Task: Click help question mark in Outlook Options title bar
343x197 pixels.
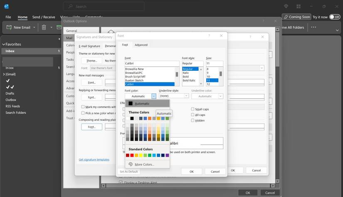Action: [263, 21]
